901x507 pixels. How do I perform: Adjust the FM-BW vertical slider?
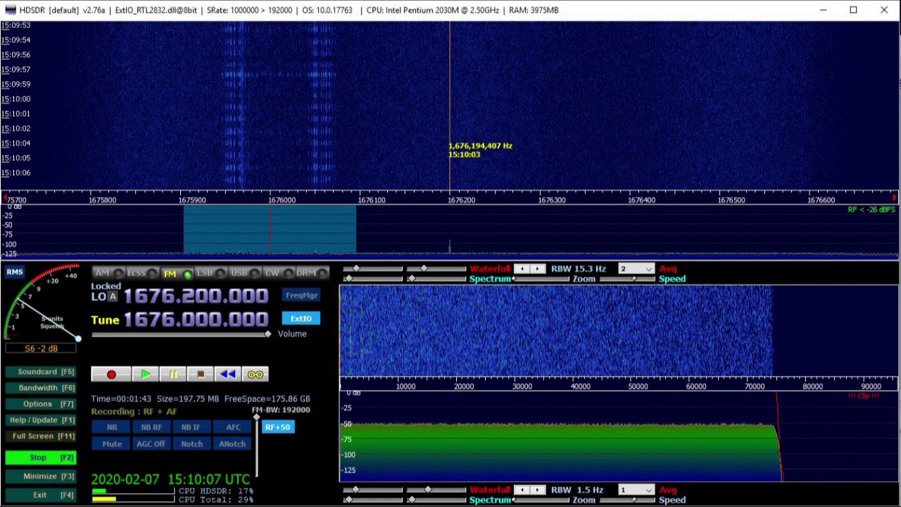(x=257, y=446)
